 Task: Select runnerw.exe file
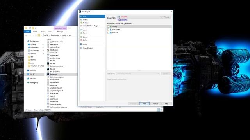pyautogui.click(x=54, y=101)
